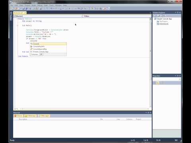Screen dimensions: 191x143
Task: Open editor tab list dropdown arrow
Action: [150, 13]
